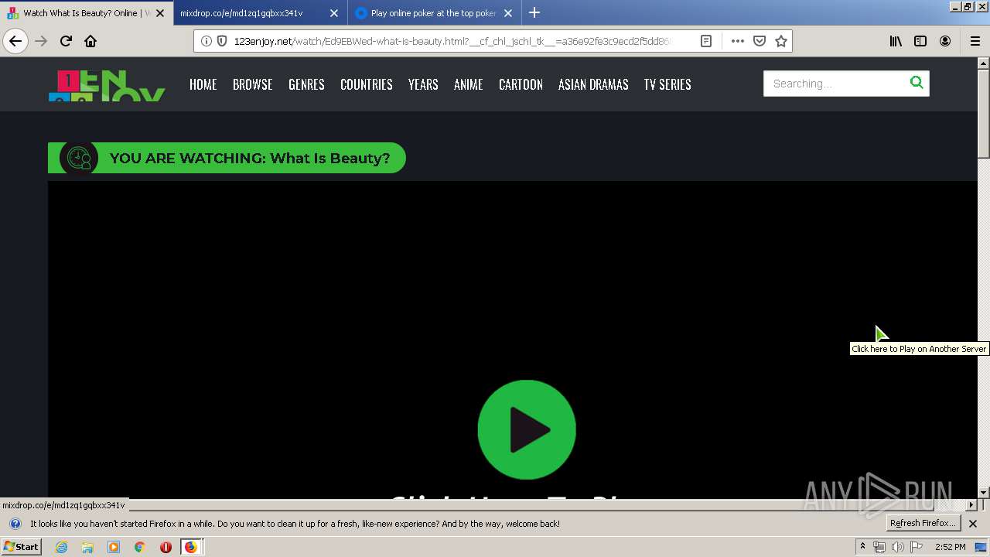The height and width of the screenshot is (557, 990).
Task: Open Firefox account icon
Action: [x=945, y=41]
